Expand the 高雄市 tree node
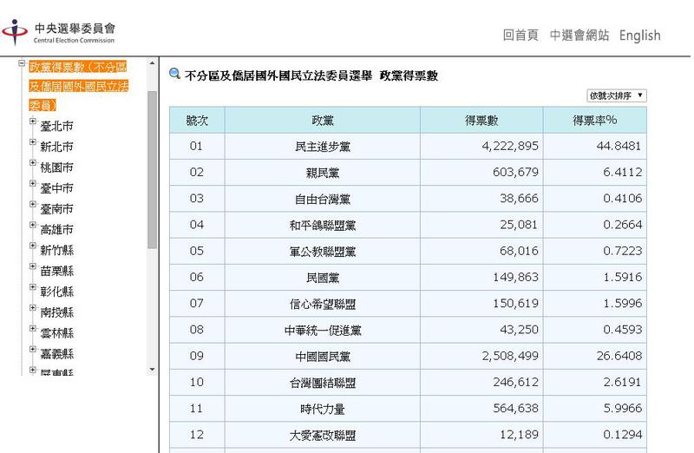 point(33,225)
